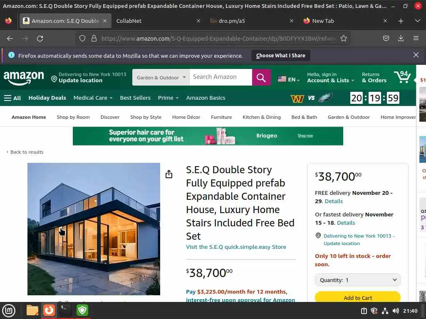Open Furniture subnav item
Image resolution: width=426 pixels, height=319 pixels.
click(221, 117)
